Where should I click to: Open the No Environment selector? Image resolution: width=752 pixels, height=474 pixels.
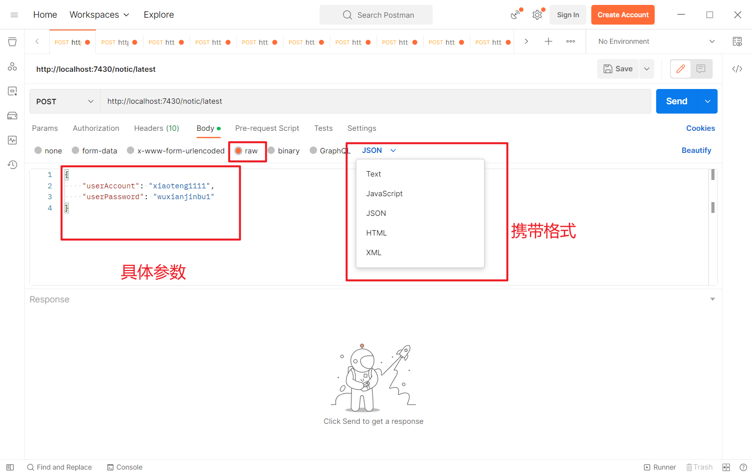tap(654, 41)
